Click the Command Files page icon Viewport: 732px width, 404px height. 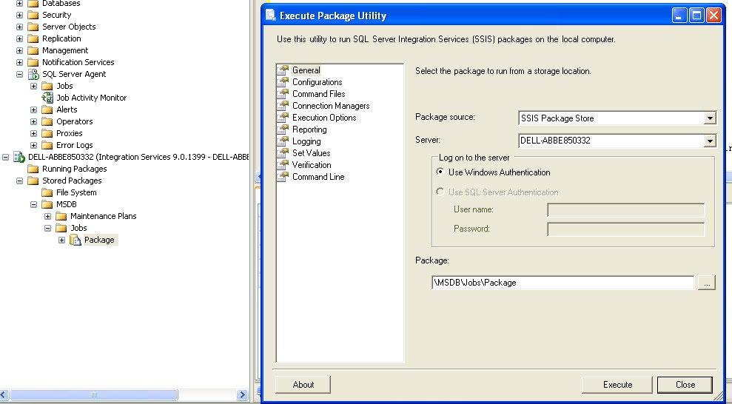pos(283,94)
